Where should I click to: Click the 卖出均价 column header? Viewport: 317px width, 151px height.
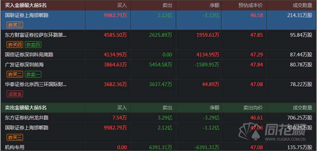click(x=253, y=107)
